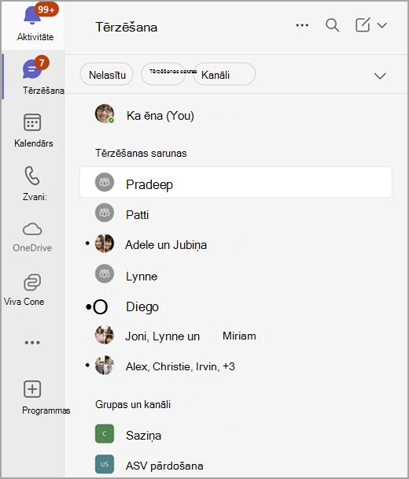409x479 pixels.
Task: Open the Ka ēna (You) chat
Action: pos(235,115)
